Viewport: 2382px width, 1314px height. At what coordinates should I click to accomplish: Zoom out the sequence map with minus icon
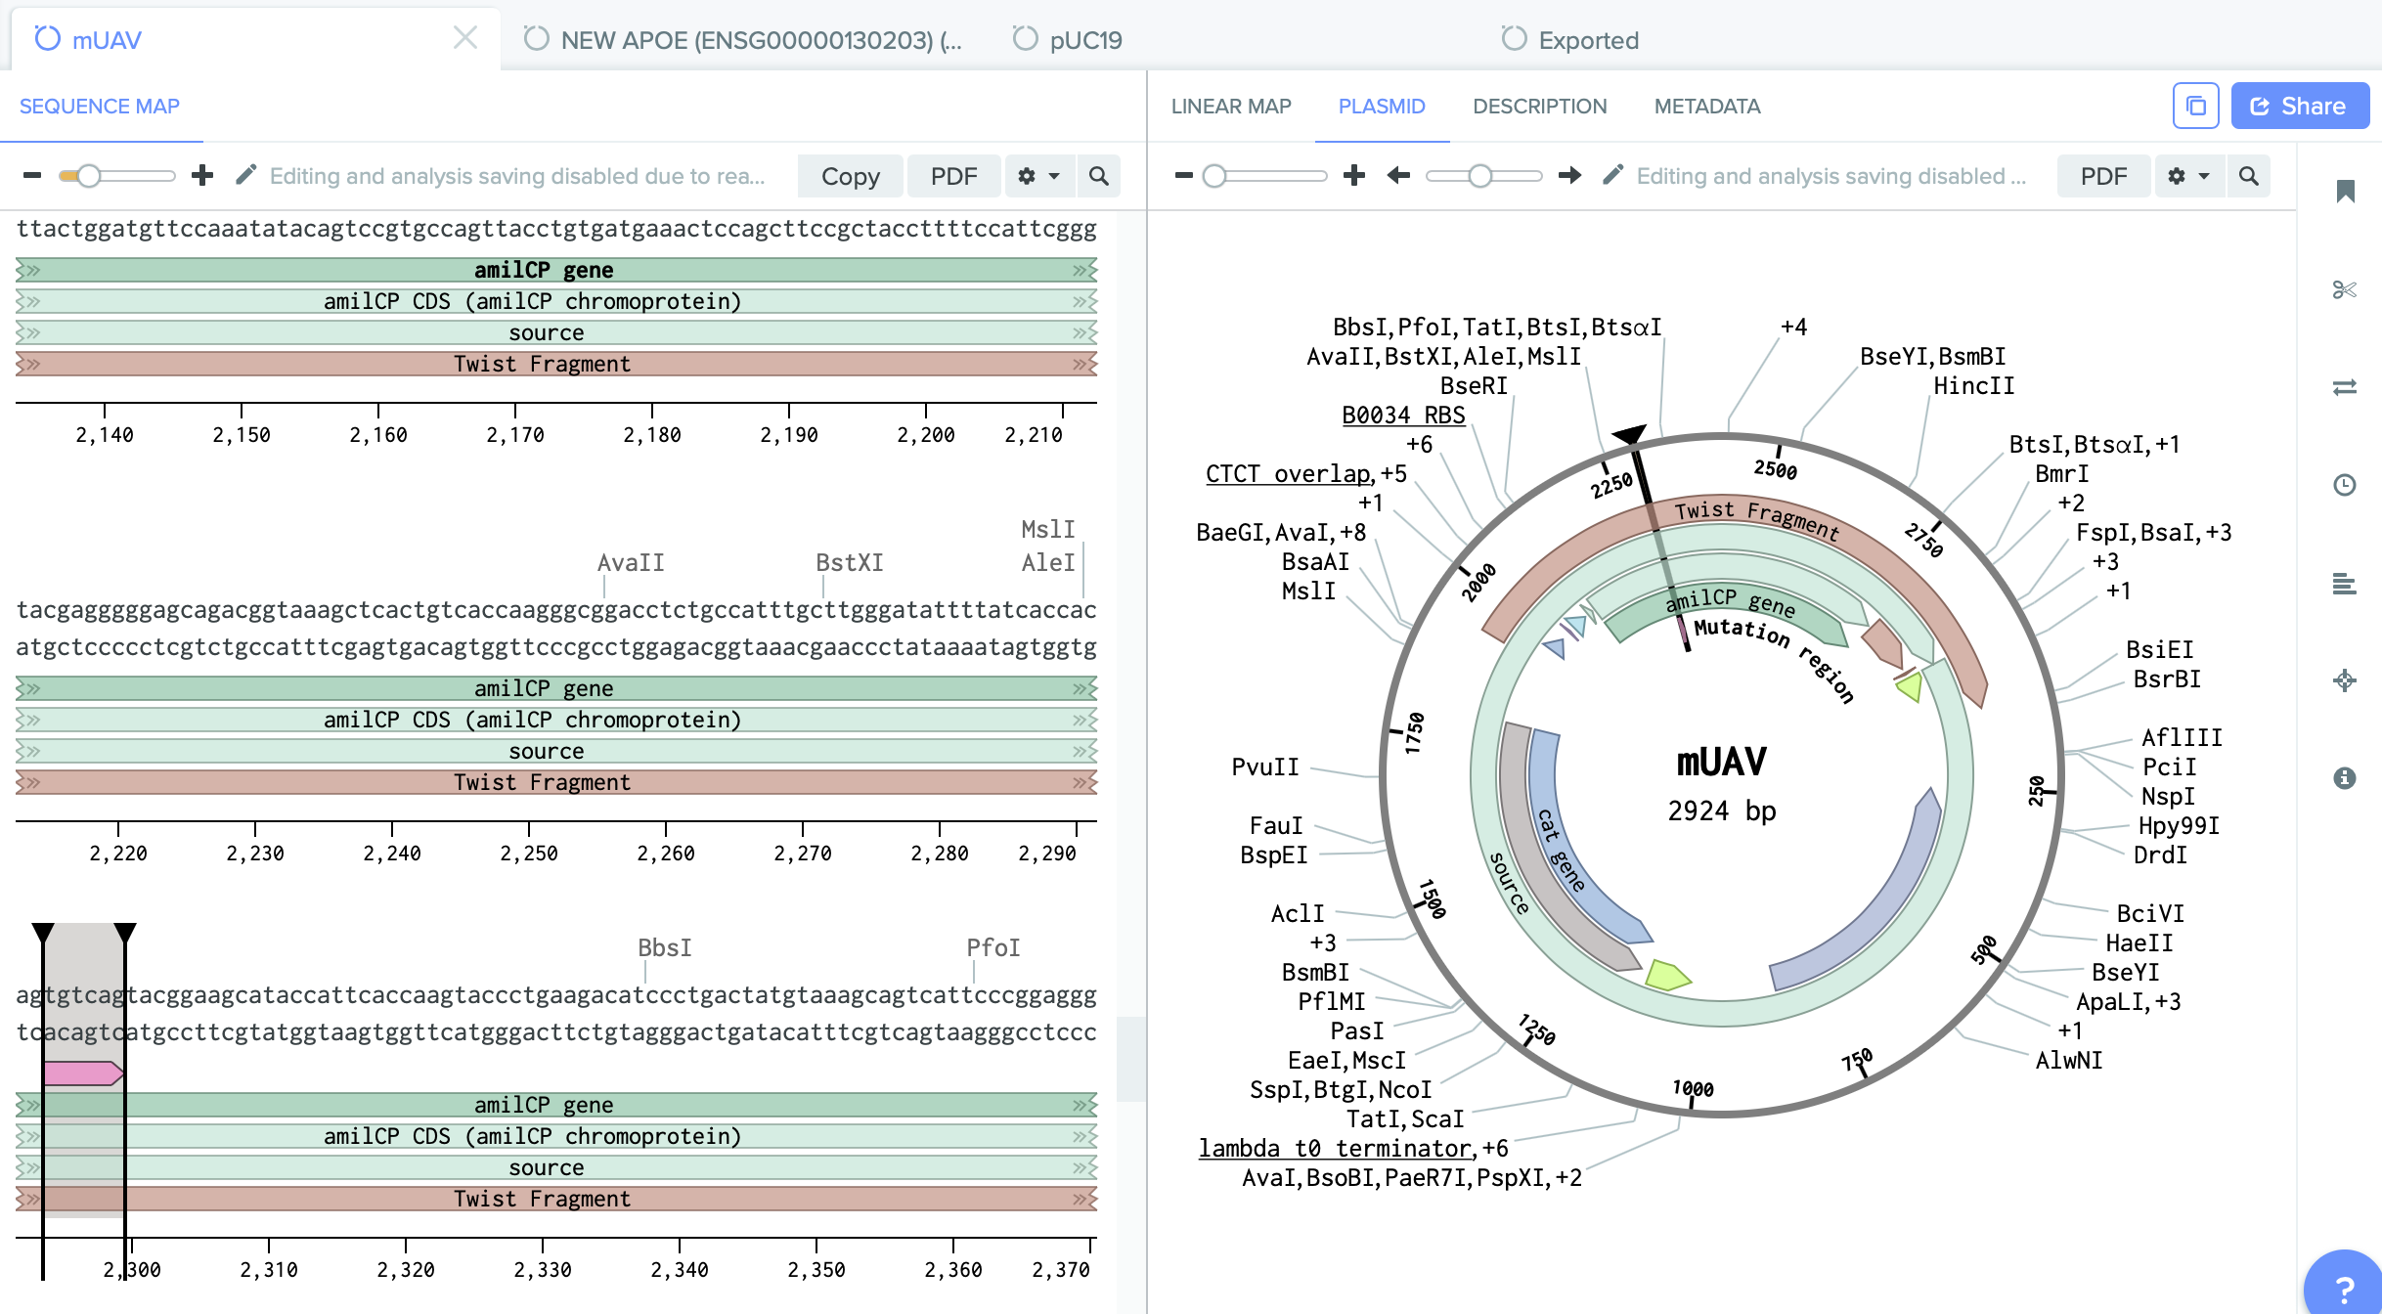(32, 176)
